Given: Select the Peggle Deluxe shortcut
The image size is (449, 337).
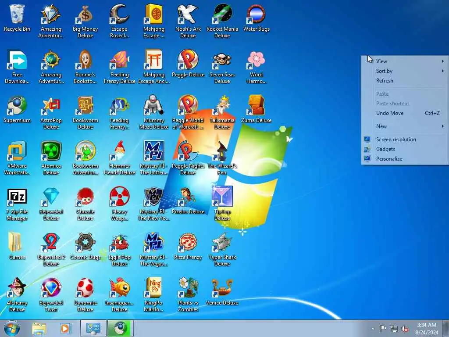Looking at the screenshot, I should (x=188, y=64).
